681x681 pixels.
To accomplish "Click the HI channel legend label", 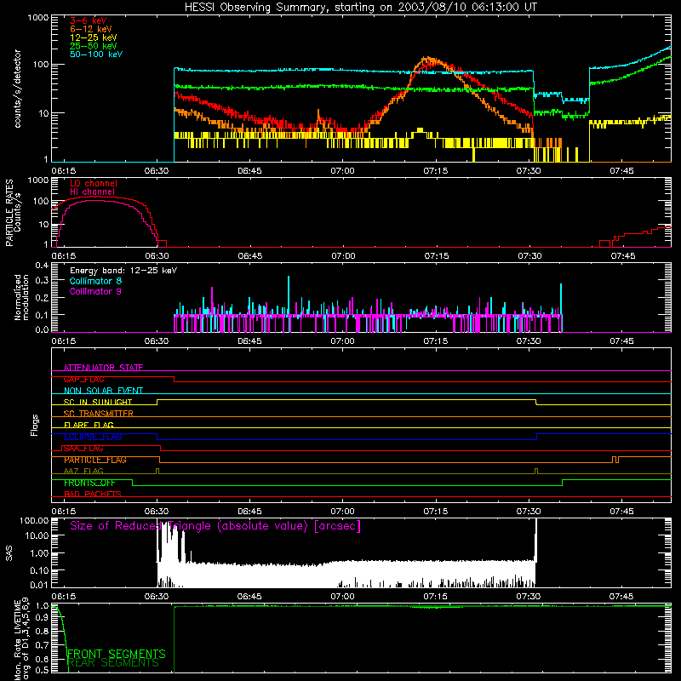I will point(93,192).
